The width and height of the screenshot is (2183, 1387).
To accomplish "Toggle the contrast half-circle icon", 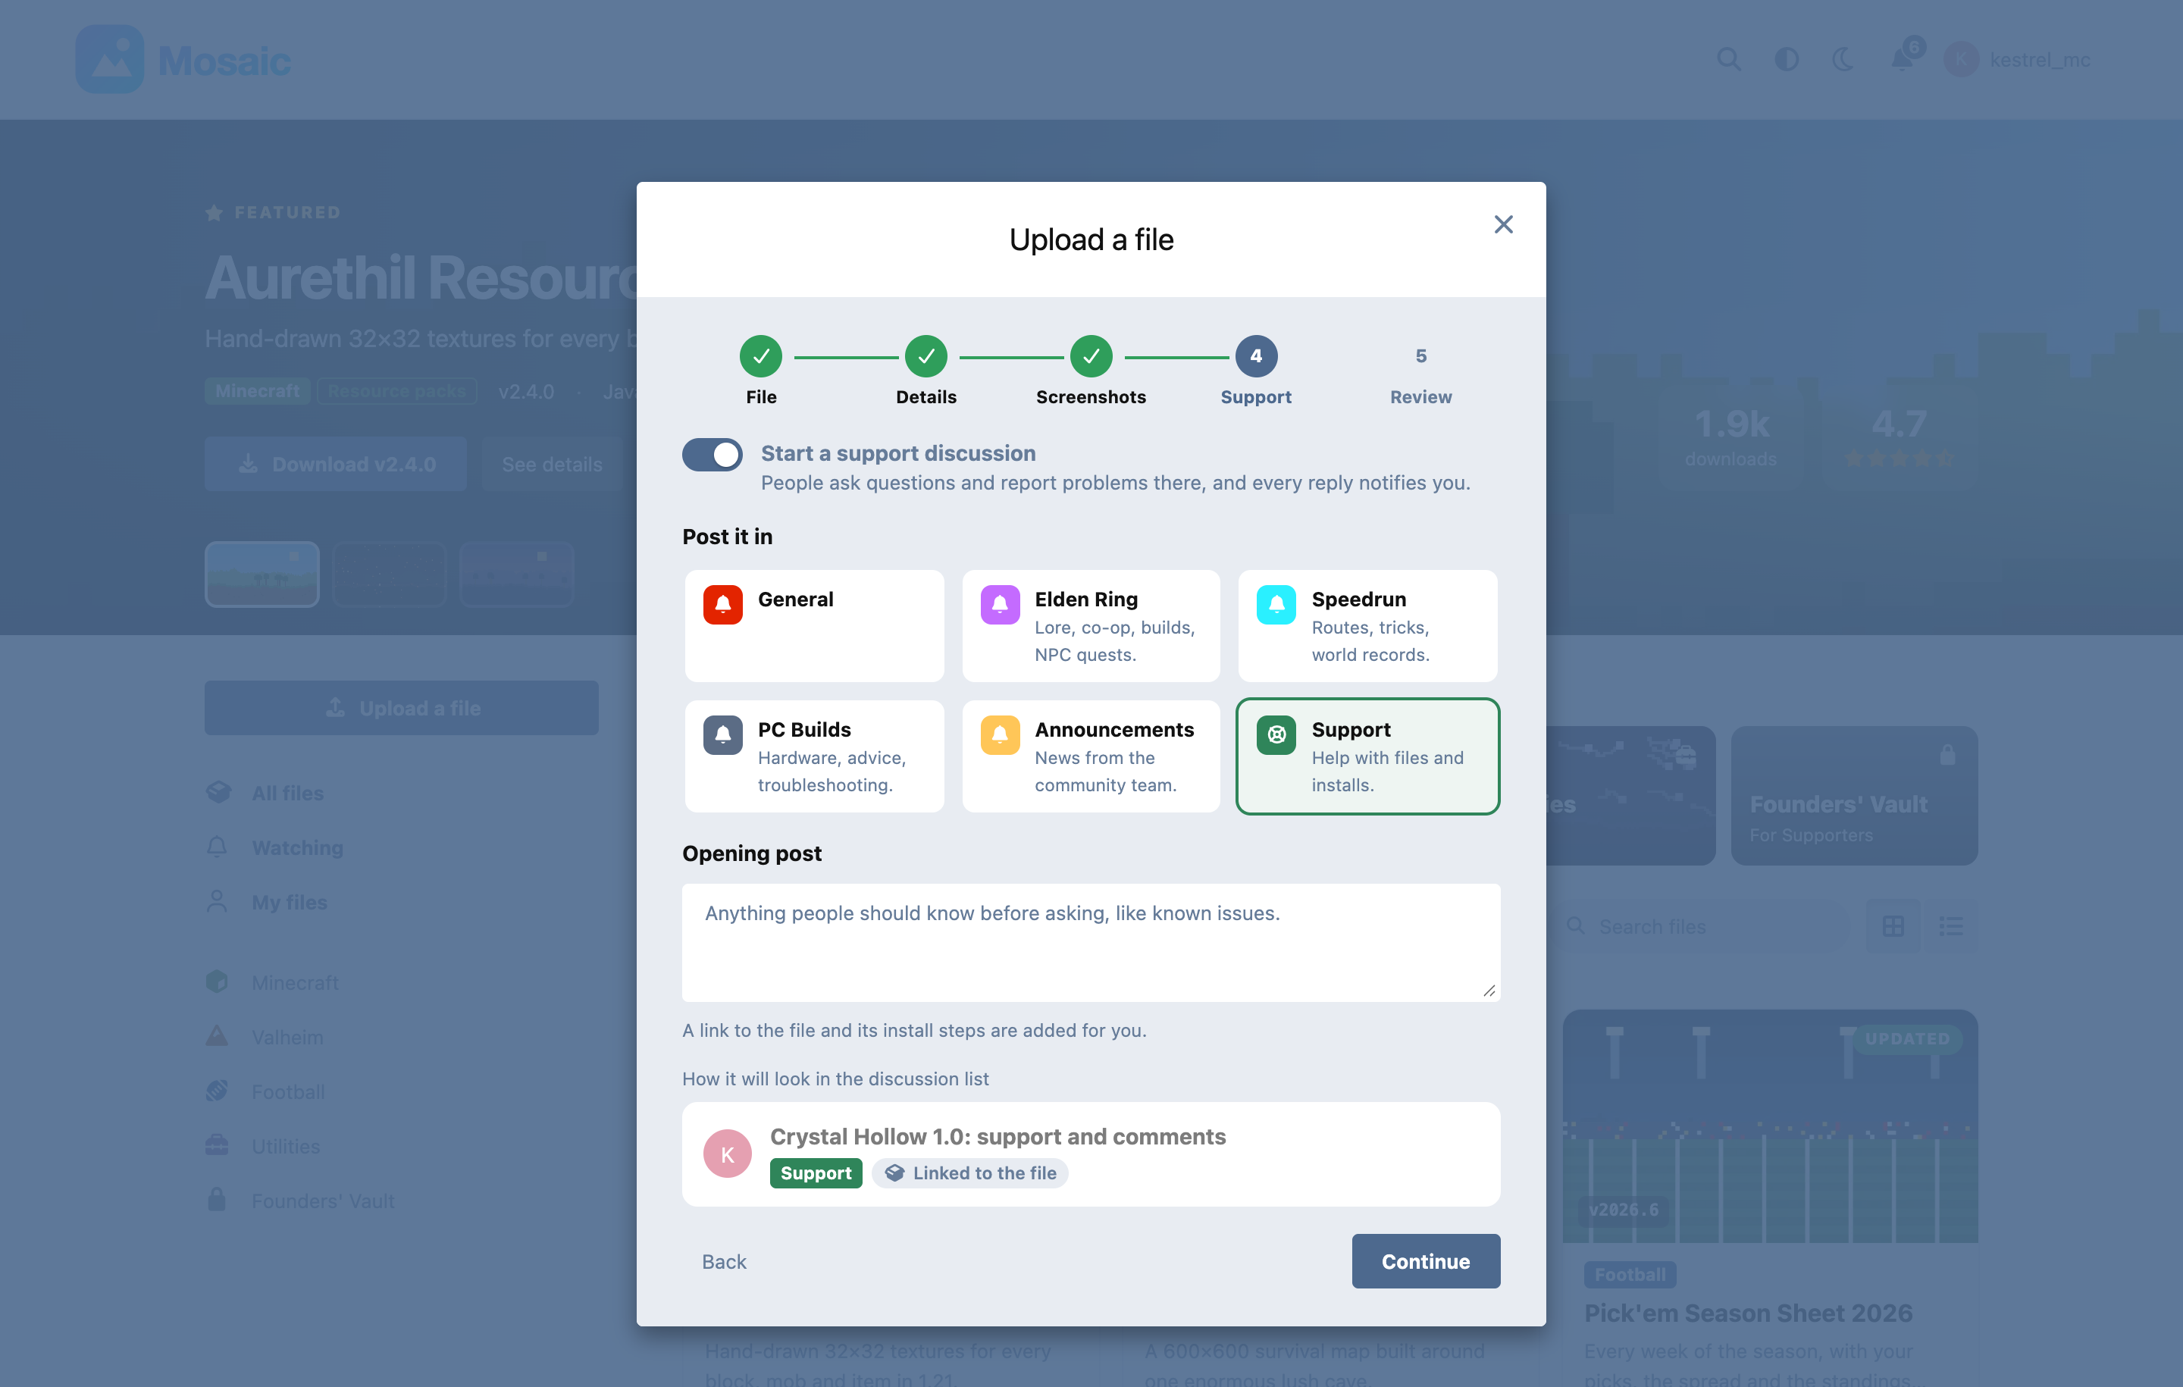I will pyautogui.click(x=1786, y=60).
